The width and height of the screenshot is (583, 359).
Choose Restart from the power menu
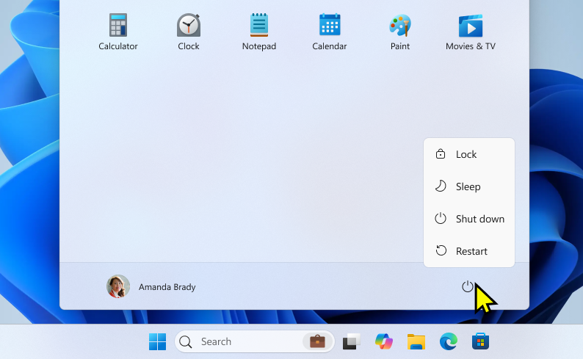[469, 251]
